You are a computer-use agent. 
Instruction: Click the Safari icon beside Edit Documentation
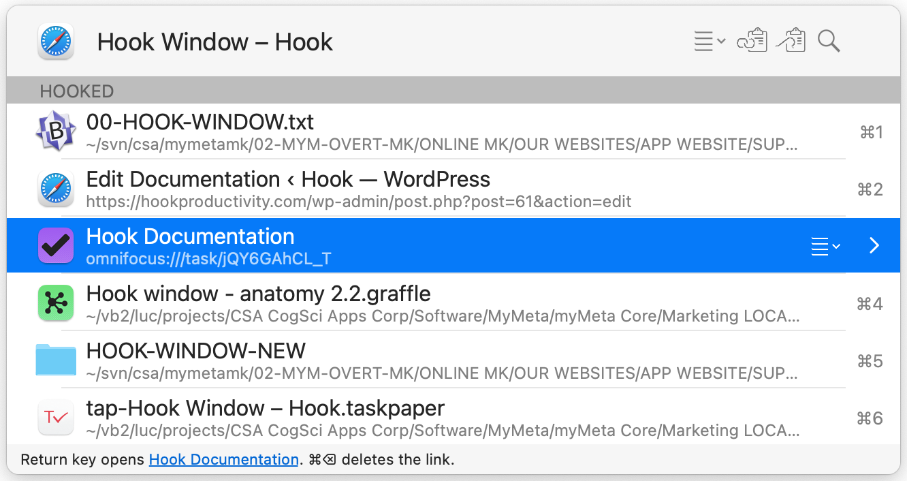pyautogui.click(x=56, y=188)
